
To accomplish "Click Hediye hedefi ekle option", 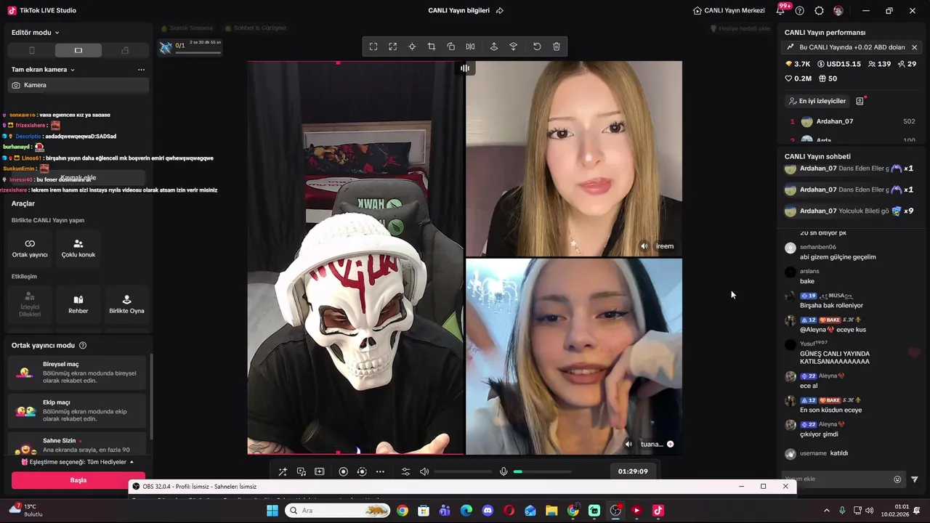I will click(740, 28).
